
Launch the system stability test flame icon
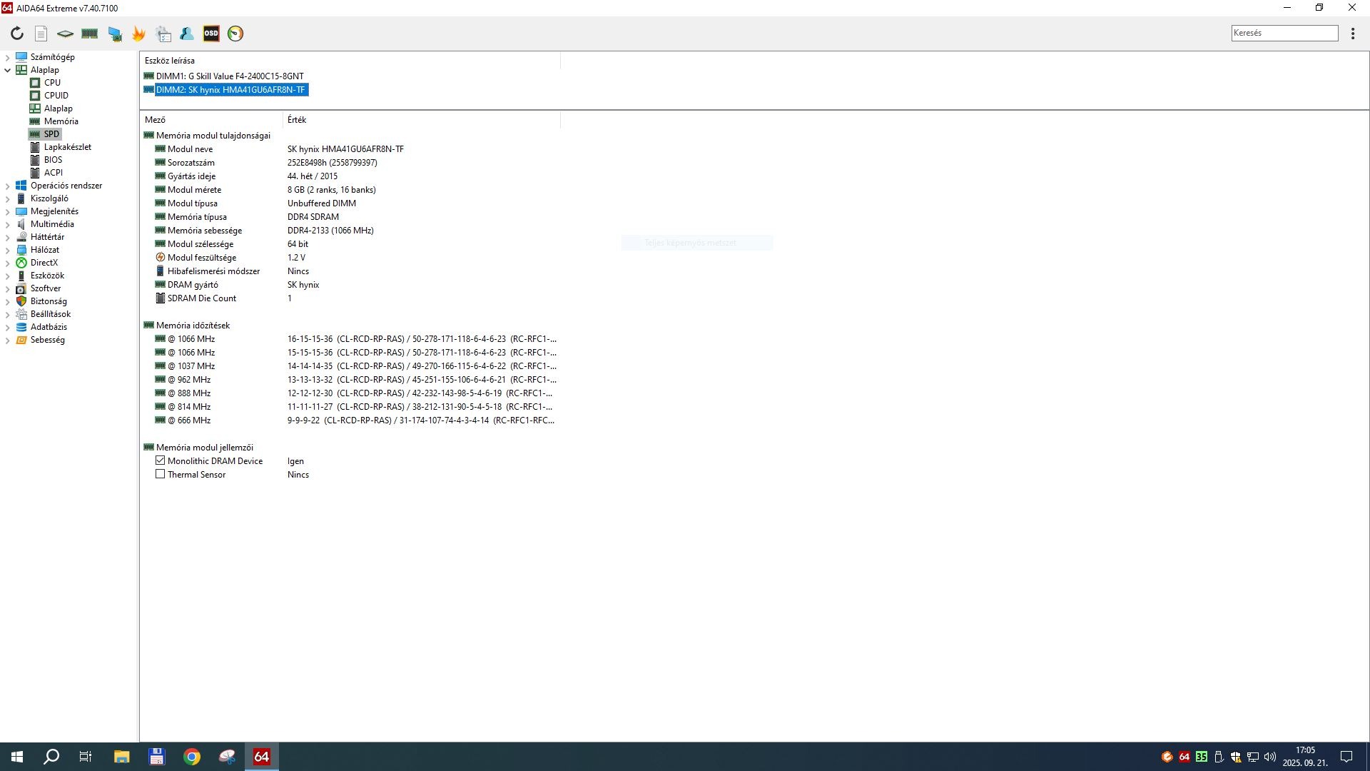138,34
